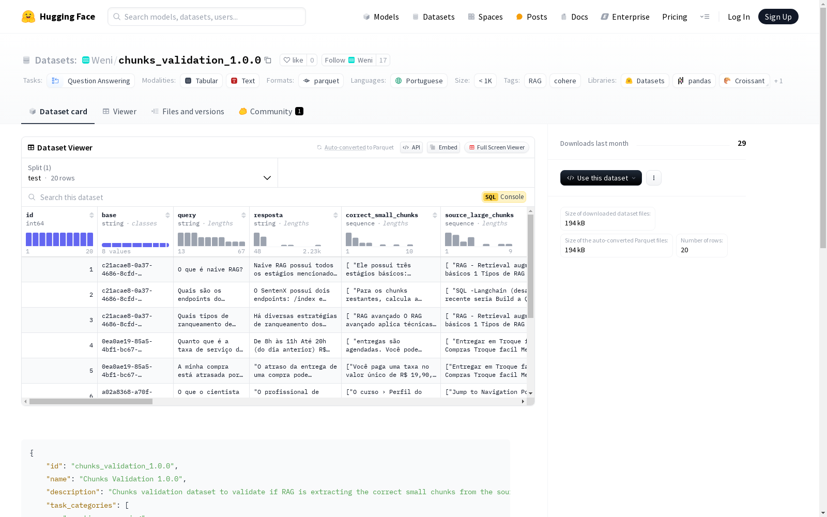Viewport: 827px width, 517px height.
Task: Click the "Quanto que é a taxa de serviço" cell
Action: pyautogui.click(x=211, y=345)
